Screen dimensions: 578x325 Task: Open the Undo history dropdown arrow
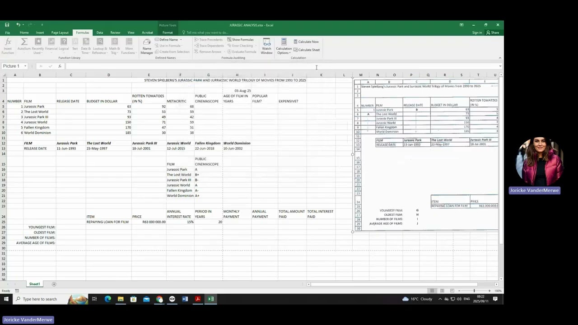(x=23, y=25)
